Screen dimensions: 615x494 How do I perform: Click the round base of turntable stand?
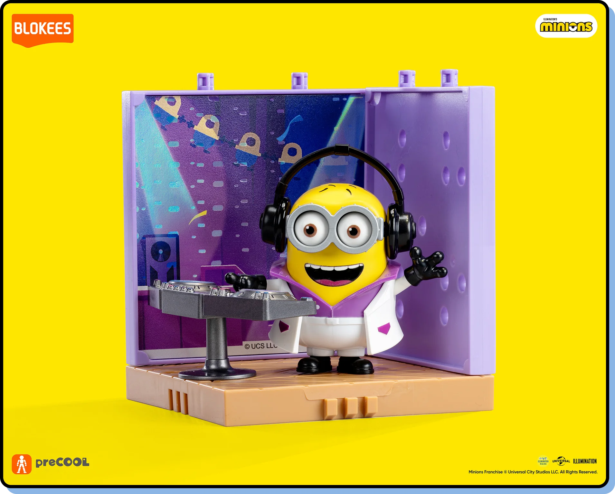tap(217, 374)
